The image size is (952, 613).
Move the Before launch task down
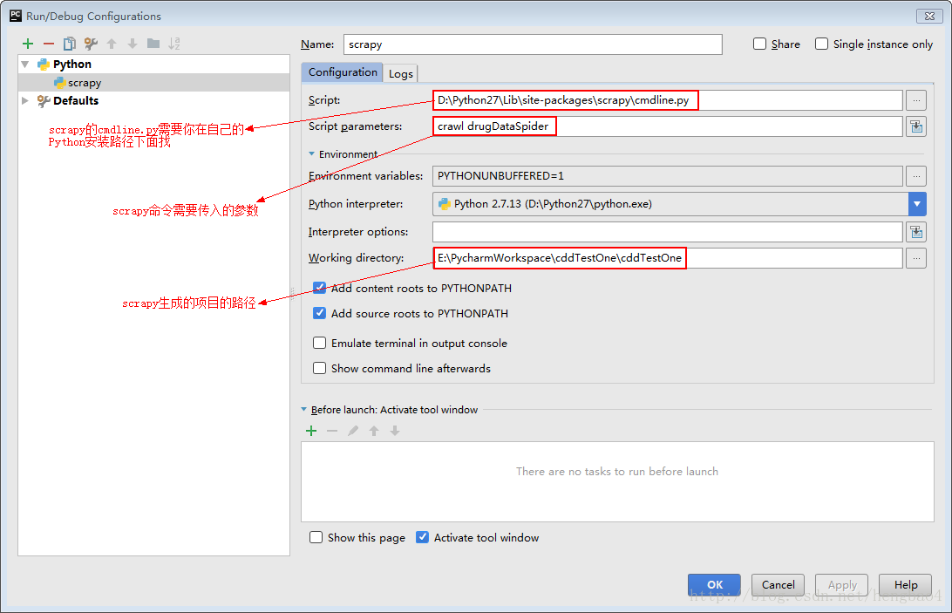[x=395, y=431]
